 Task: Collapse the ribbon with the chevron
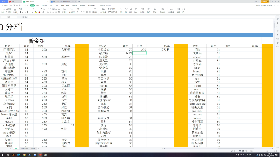click(x=278, y=5)
